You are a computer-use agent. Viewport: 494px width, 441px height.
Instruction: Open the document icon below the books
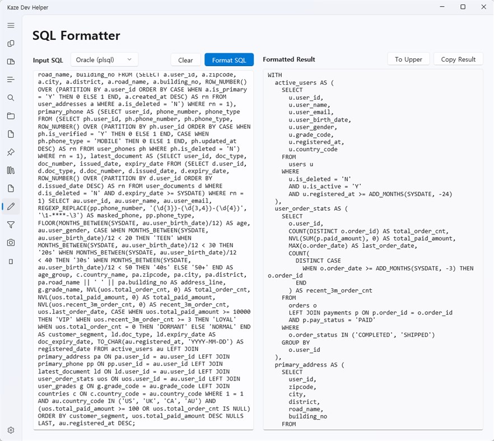click(x=11, y=188)
